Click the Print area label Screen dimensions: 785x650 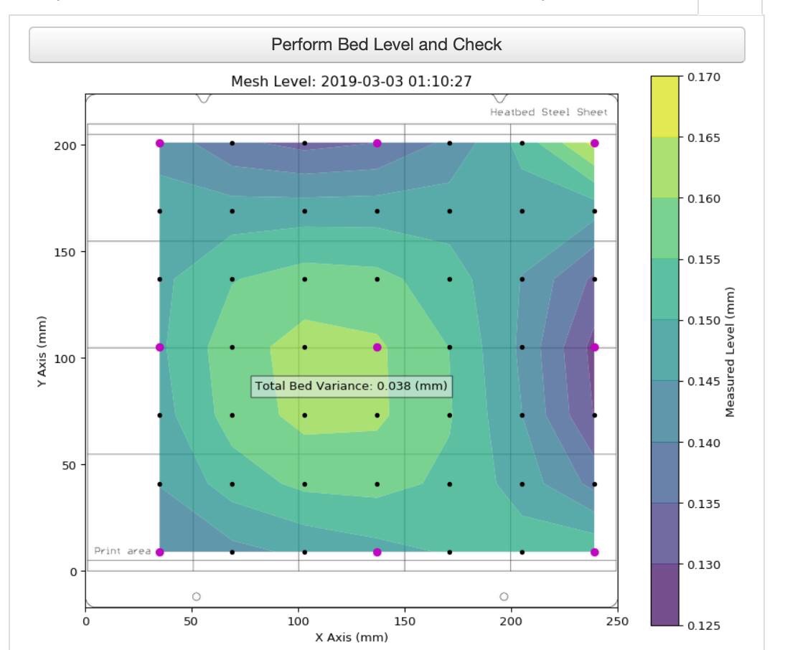pyautogui.click(x=123, y=551)
